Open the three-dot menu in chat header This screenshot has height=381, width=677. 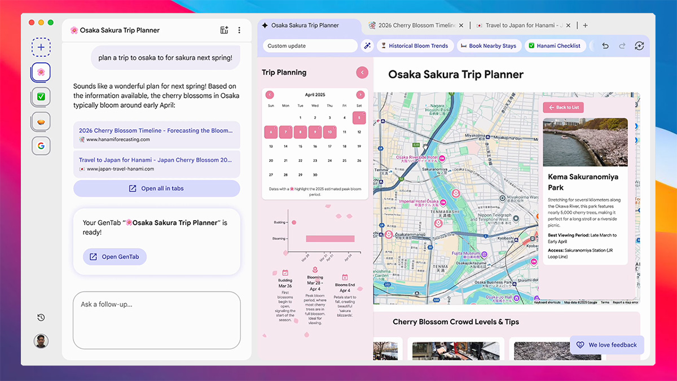point(239,30)
